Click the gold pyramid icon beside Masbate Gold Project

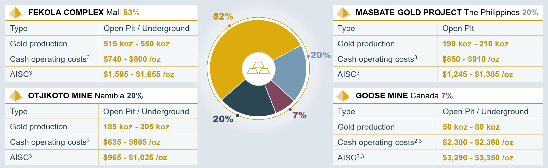tap(343, 13)
